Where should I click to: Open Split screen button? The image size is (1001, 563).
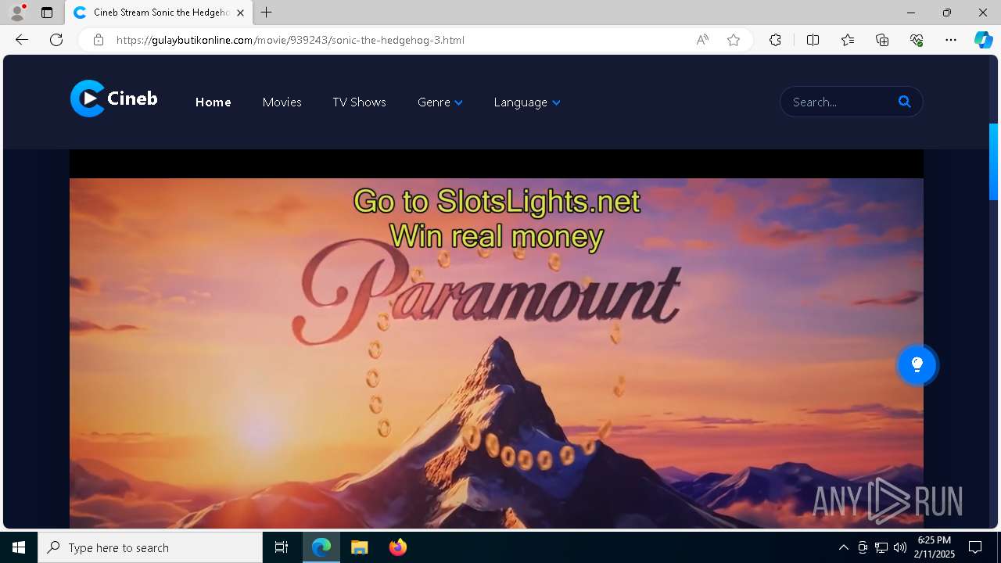point(813,40)
